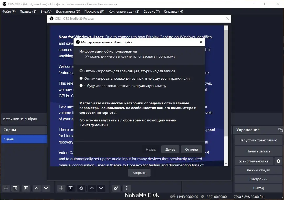Image resolution: width=284 pixels, height=200 pixels.
Task: Click the Сцены panel header
Action: click(x=24, y=130)
